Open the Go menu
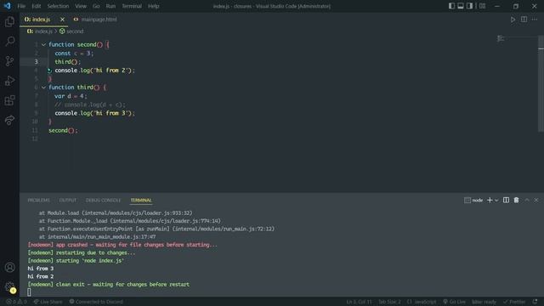The height and width of the screenshot is (306, 544). [96, 6]
